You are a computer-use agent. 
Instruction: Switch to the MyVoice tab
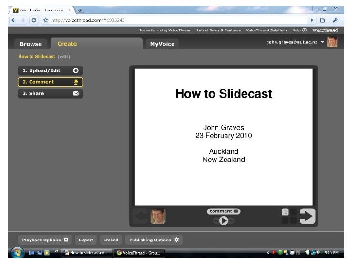coord(162,44)
